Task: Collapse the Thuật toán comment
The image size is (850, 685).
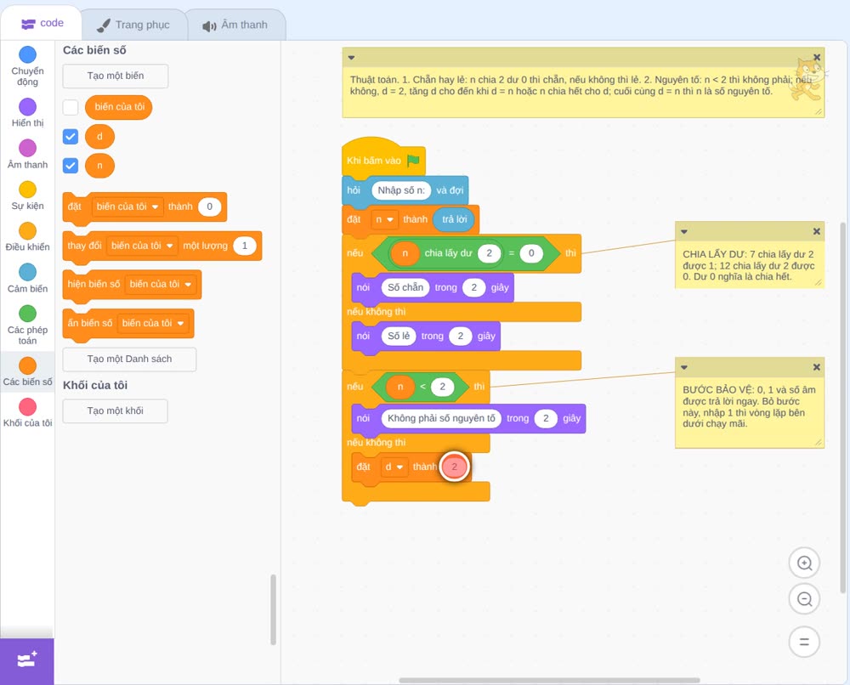Action: [351, 58]
